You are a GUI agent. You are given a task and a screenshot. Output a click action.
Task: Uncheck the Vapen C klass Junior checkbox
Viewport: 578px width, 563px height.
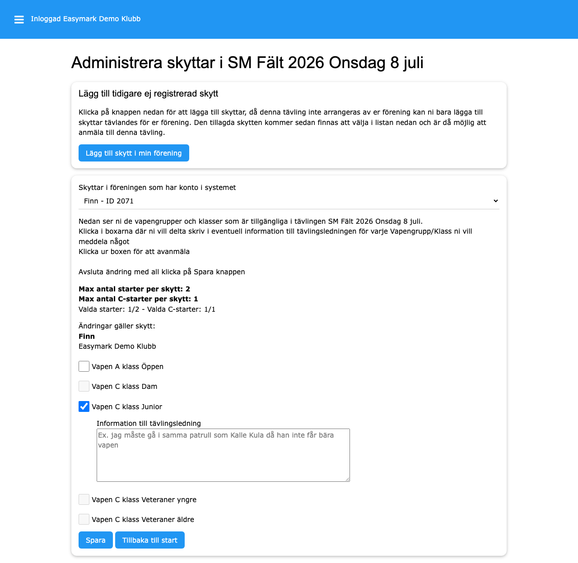click(84, 406)
